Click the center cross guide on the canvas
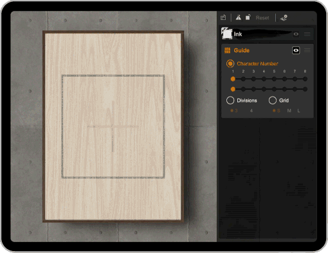Viewport: 328px width, 253px height. (113, 127)
